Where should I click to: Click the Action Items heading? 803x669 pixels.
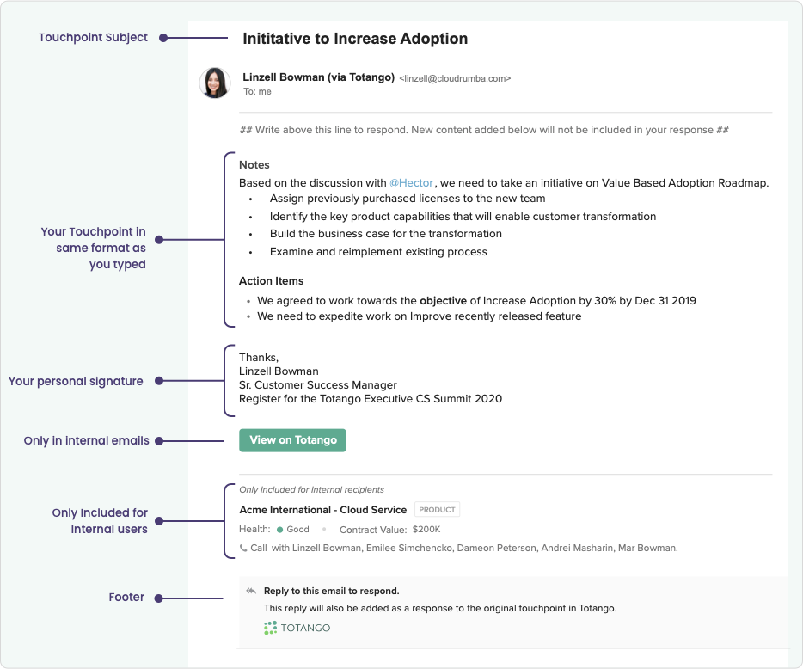[x=271, y=281]
